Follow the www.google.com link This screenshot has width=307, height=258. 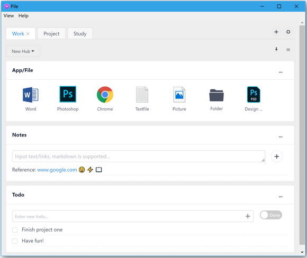point(57,170)
